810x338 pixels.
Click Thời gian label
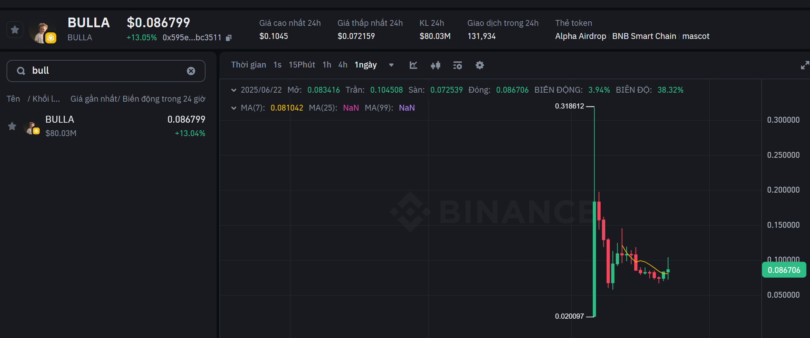pyautogui.click(x=249, y=65)
